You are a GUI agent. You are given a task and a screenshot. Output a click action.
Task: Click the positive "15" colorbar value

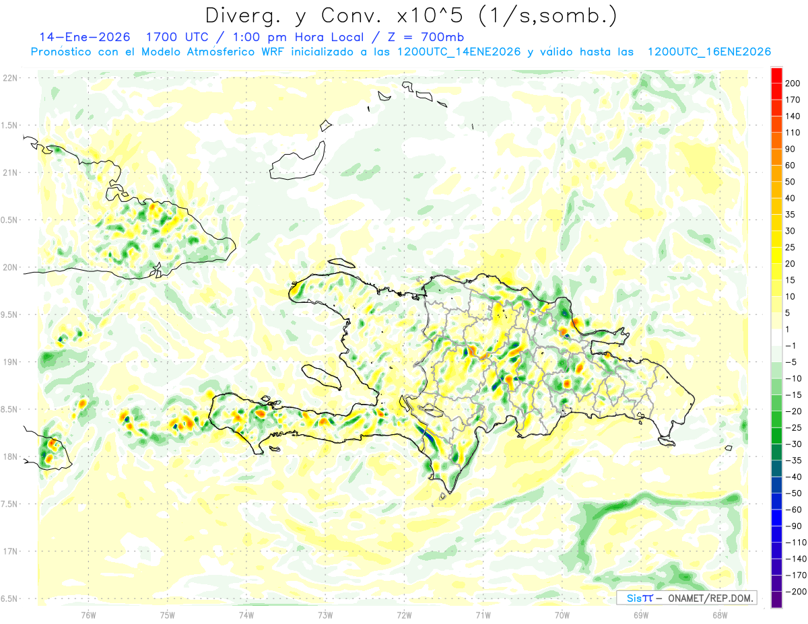click(x=790, y=280)
